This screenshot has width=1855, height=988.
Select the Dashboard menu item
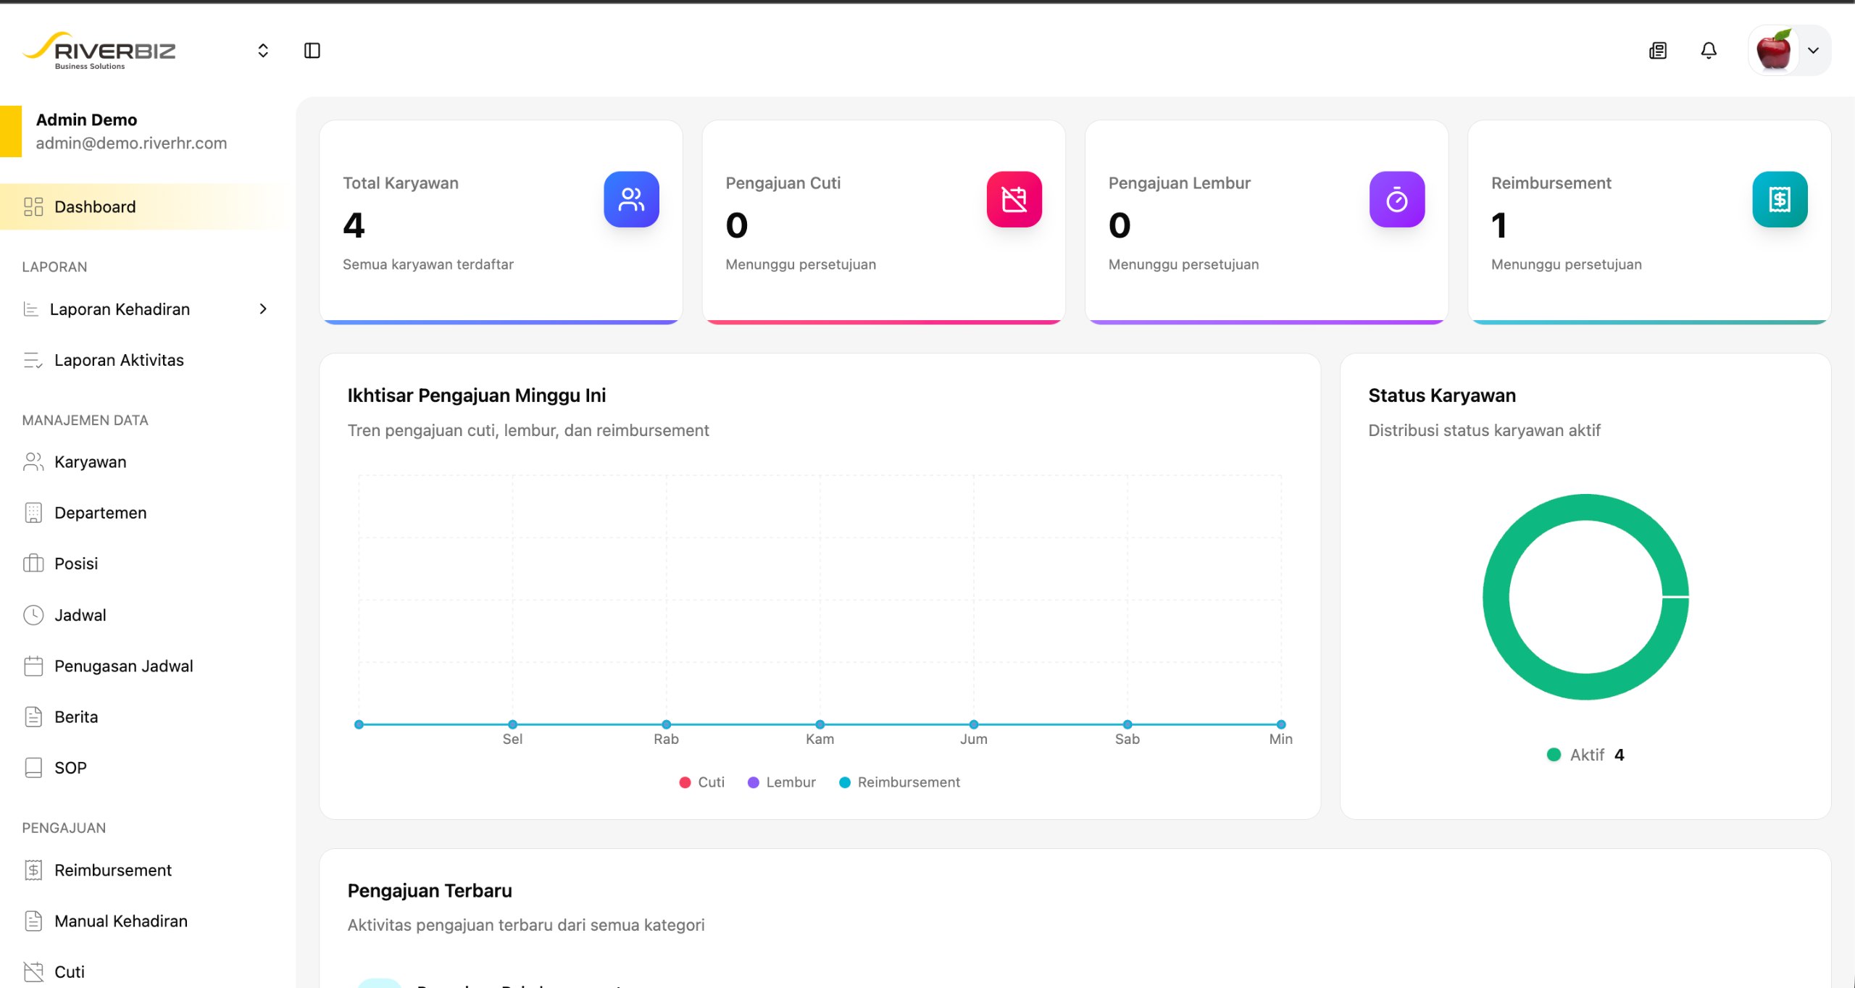tap(145, 207)
